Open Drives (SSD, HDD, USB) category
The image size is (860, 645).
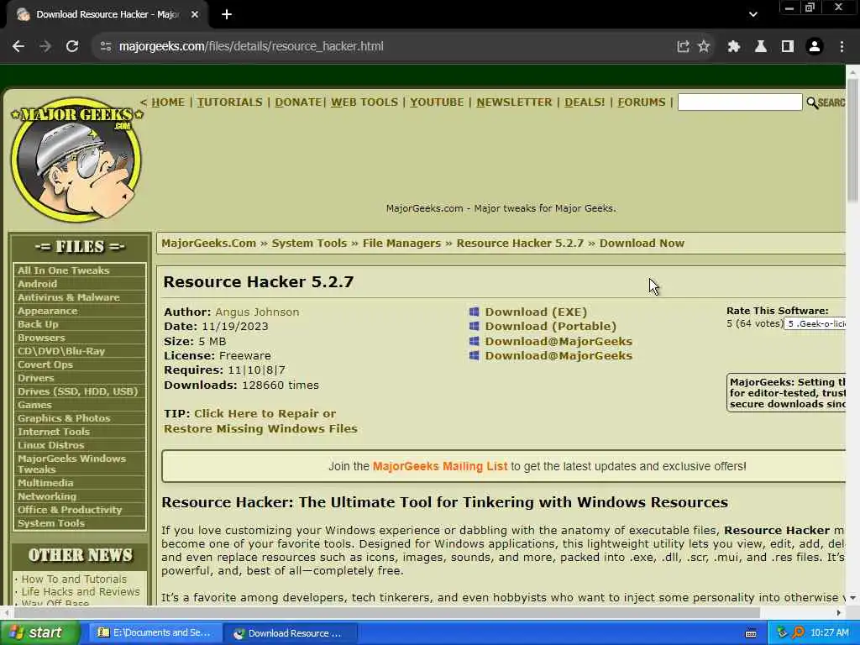(x=80, y=391)
